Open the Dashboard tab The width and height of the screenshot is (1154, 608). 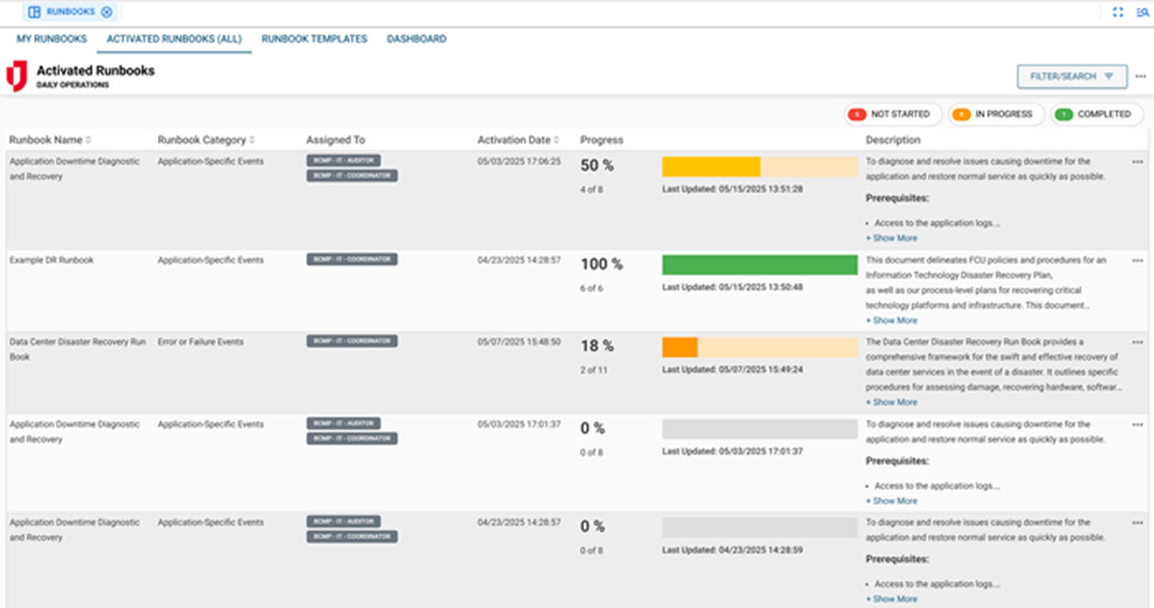pyautogui.click(x=416, y=39)
